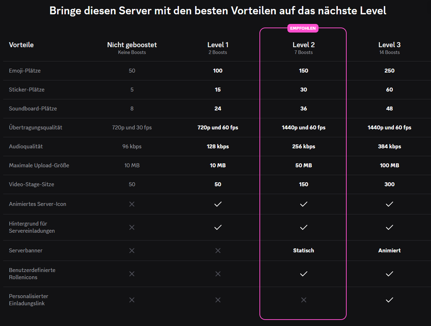Click the '36' Soundboard-Plätze value
Viewport: 431px width, 326px height.
[x=304, y=109]
